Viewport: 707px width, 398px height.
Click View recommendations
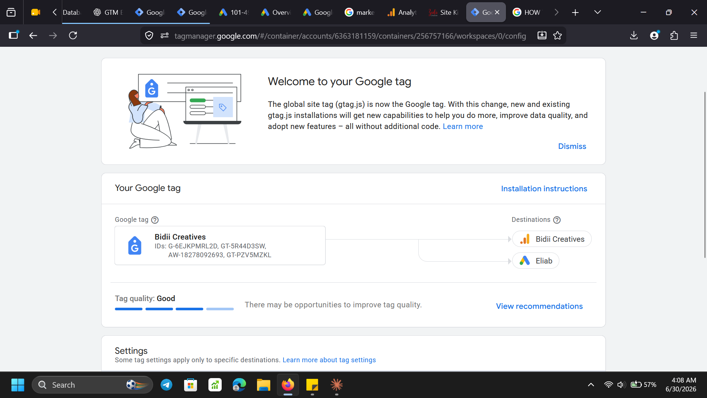(x=539, y=306)
